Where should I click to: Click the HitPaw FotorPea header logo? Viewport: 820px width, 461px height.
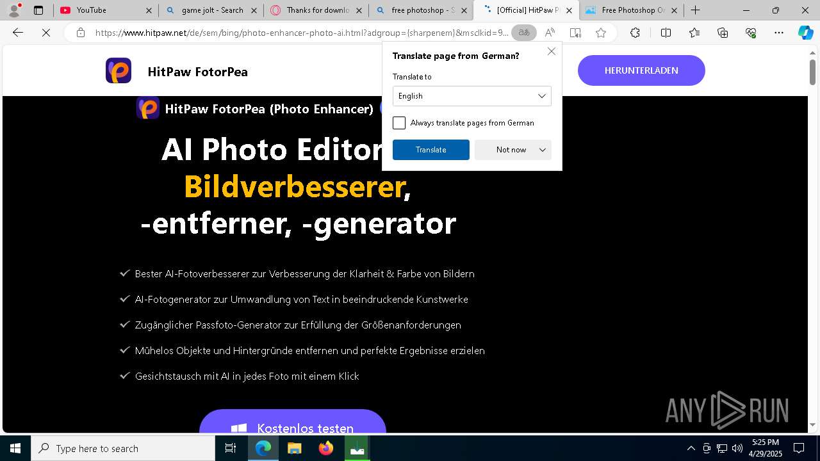point(119,70)
